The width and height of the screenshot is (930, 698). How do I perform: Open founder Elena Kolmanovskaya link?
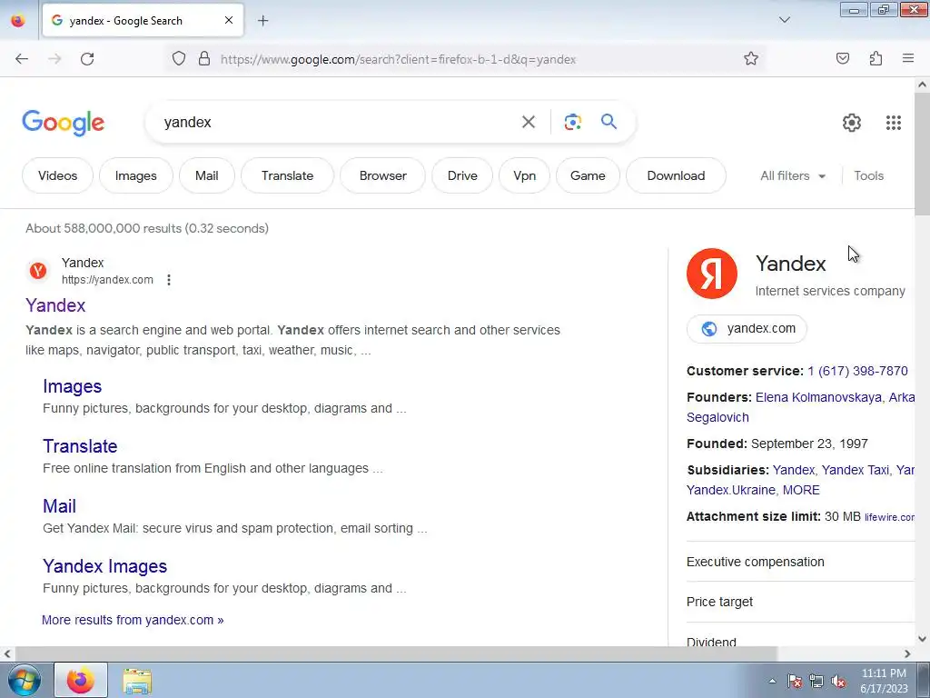click(818, 397)
